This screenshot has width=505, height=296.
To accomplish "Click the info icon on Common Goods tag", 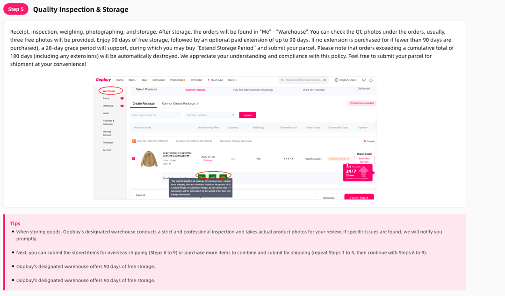I will click(348, 159).
